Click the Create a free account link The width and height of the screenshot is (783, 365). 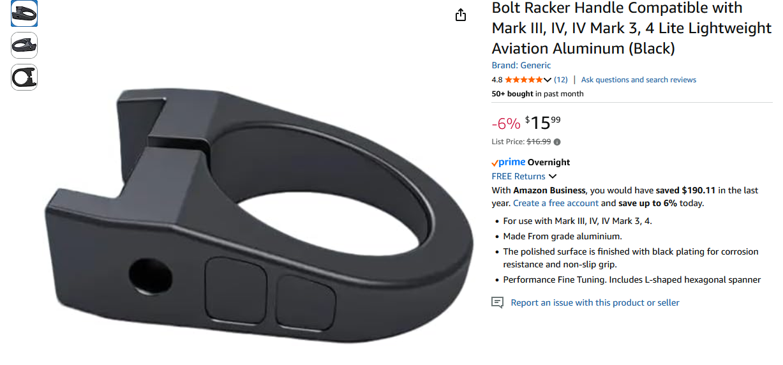pos(555,203)
